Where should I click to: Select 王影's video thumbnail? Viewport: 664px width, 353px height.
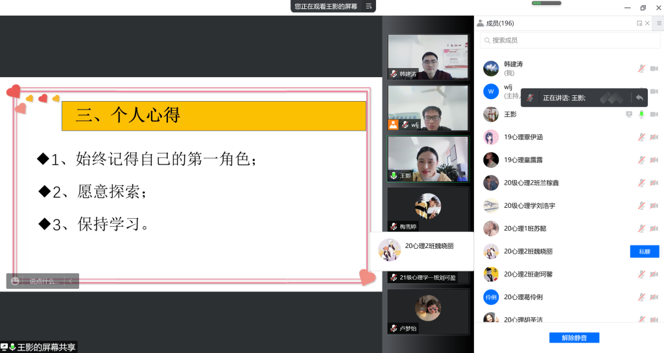click(x=428, y=159)
